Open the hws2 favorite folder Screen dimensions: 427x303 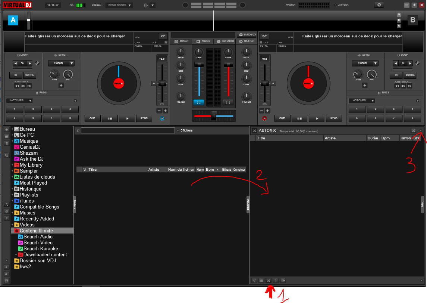point(23,267)
